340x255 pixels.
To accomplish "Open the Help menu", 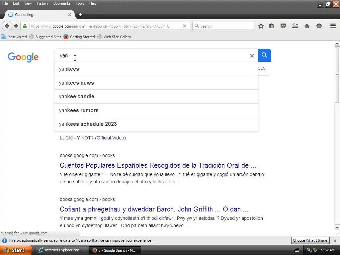I will [93, 3].
